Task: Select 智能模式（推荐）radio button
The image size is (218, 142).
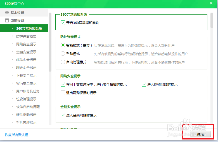Action: pyautogui.click(x=63, y=45)
